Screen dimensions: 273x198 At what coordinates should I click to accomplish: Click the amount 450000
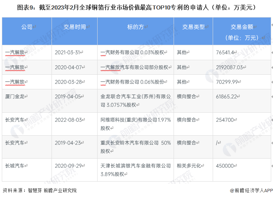point(225,166)
